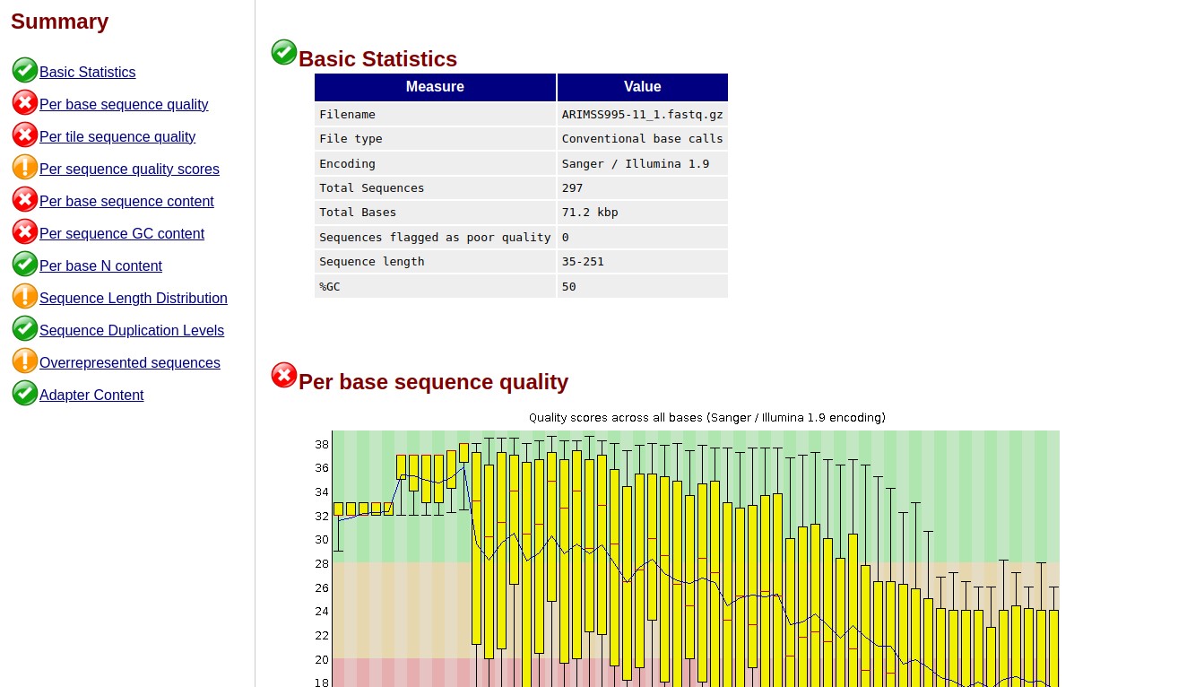Image resolution: width=1178 pixels, height=687 pixels.
Task: Open the Sequence Duplication Levels link
Action: 132,330
